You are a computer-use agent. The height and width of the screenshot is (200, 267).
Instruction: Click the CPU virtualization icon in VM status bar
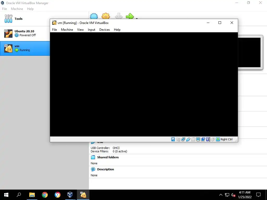click(208, 139)
